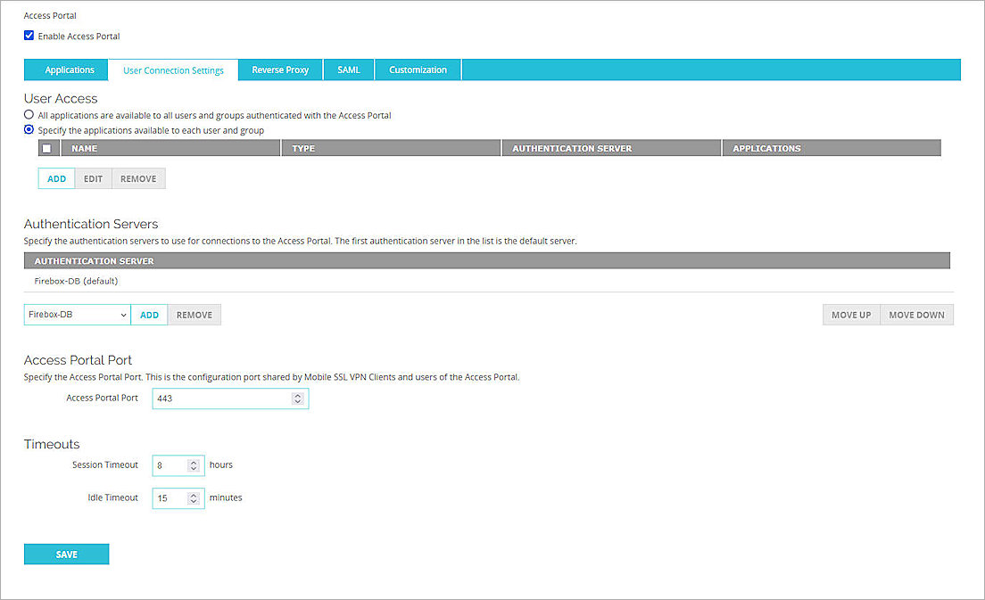Select the User Connection Settings tab
985x600 pixels.
click(172, 70)
